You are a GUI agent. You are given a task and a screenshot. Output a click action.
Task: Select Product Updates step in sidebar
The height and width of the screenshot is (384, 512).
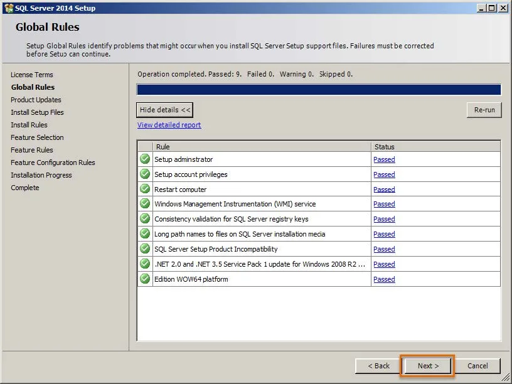[36, 100]
